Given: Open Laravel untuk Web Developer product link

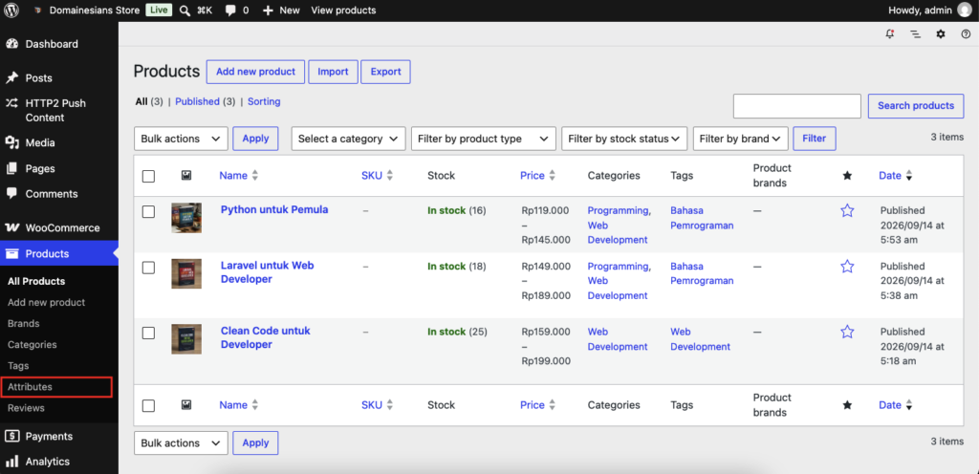Looking at the screenshot, I should pos(268,272).
